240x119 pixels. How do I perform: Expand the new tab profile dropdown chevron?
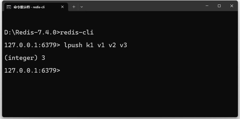coord(82,7)
